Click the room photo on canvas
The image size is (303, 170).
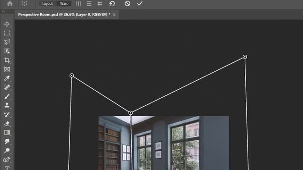(x=164, y=143)
